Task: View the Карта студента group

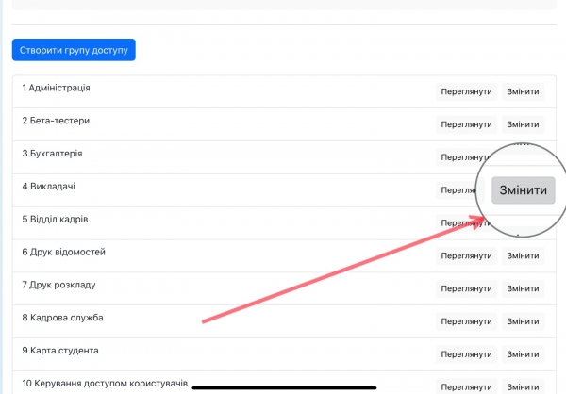Action: point(466,354)
